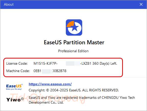The height and width of the screenshot is (111, 147).
Task: Close the About dialog
Action: tap(141, 4)
